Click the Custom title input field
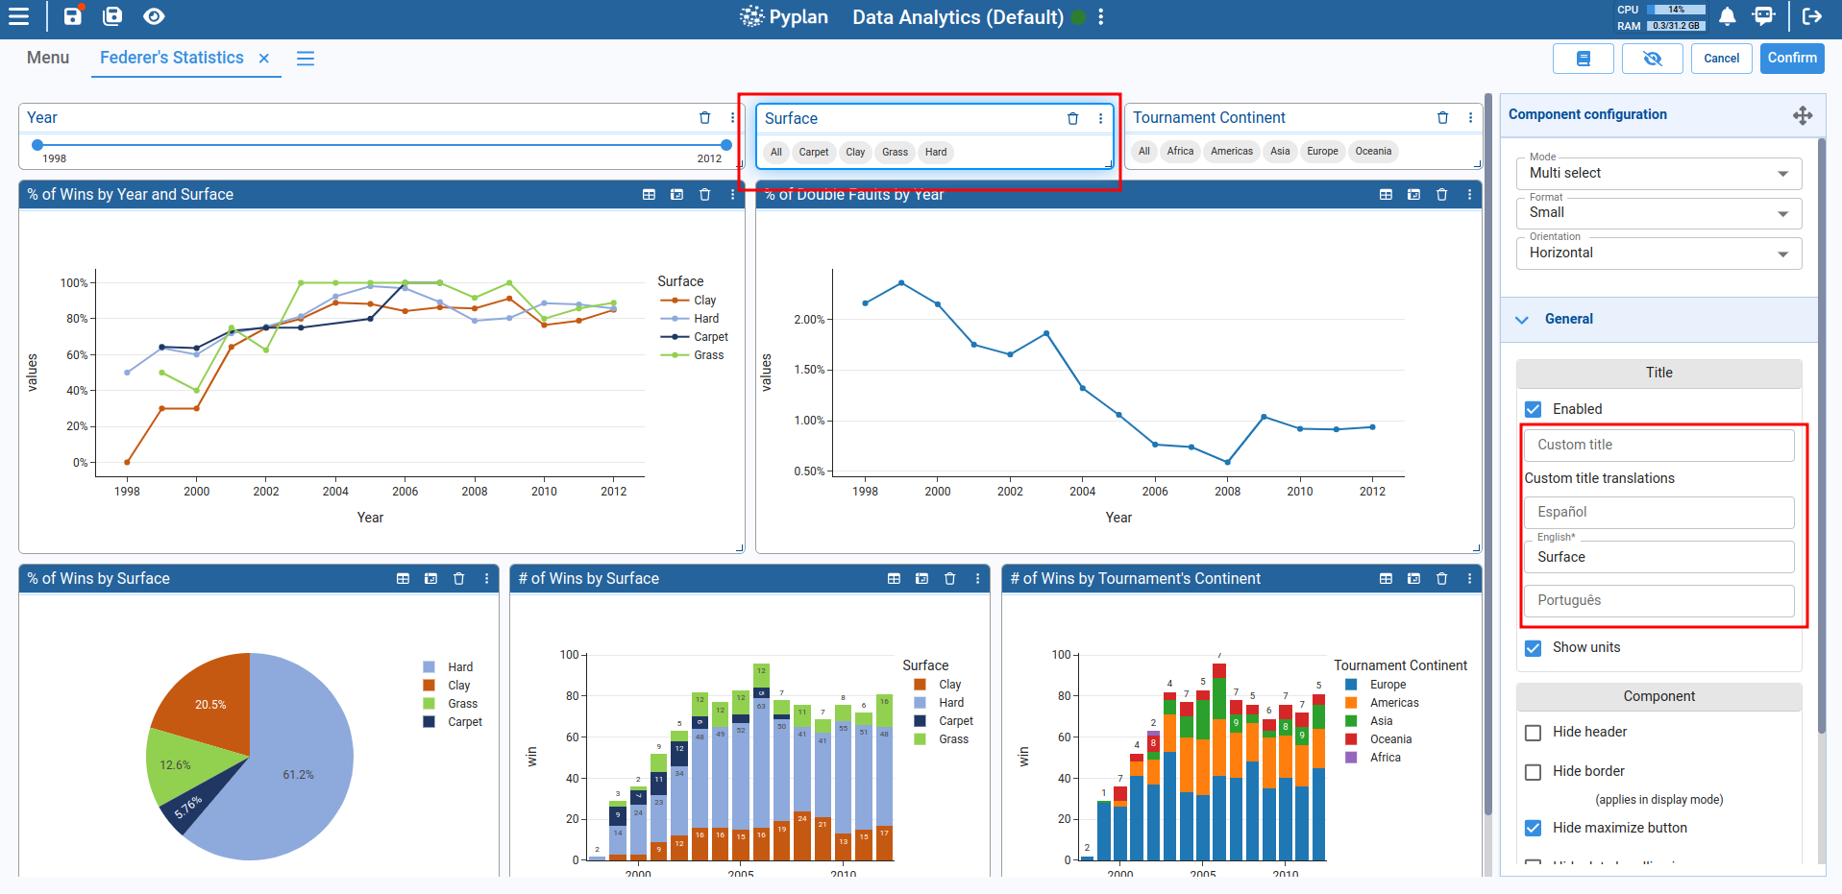The image size is (1842, 894). (1658, 446)
